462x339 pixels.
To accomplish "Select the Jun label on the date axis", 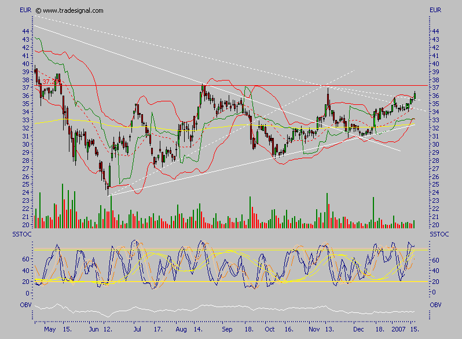I will (94, 329).
